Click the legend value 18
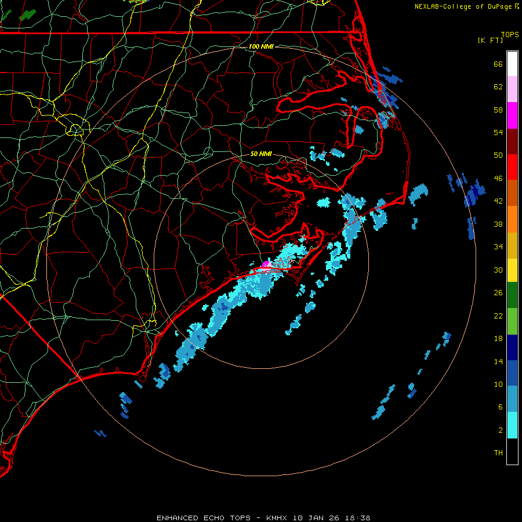The image size is (522, 522). point(498,339)
